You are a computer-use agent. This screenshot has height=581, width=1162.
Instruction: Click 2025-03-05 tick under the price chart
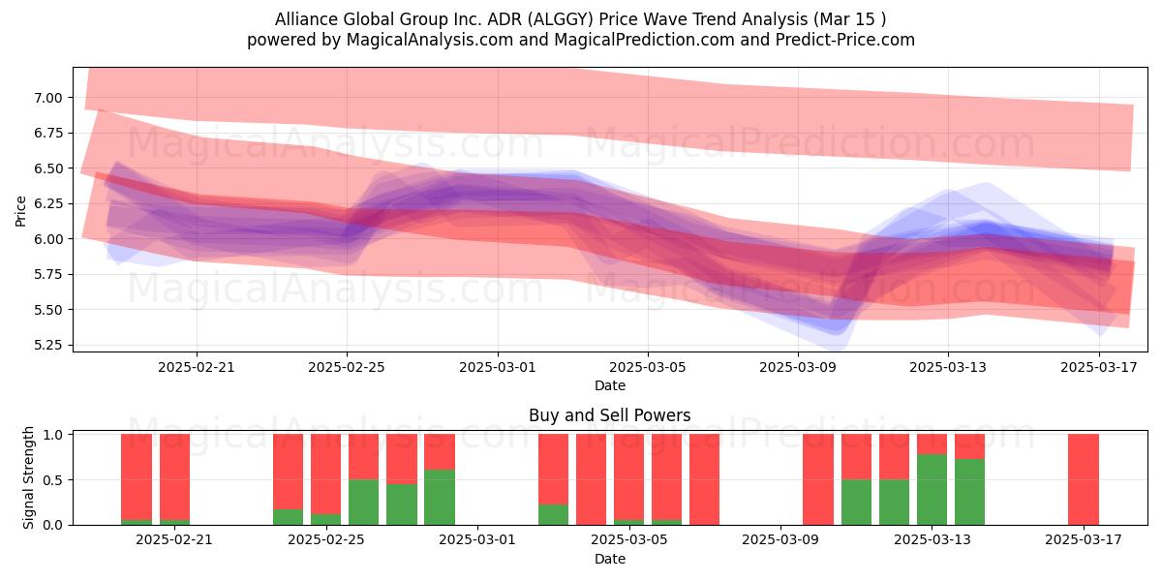click(648, 367)
